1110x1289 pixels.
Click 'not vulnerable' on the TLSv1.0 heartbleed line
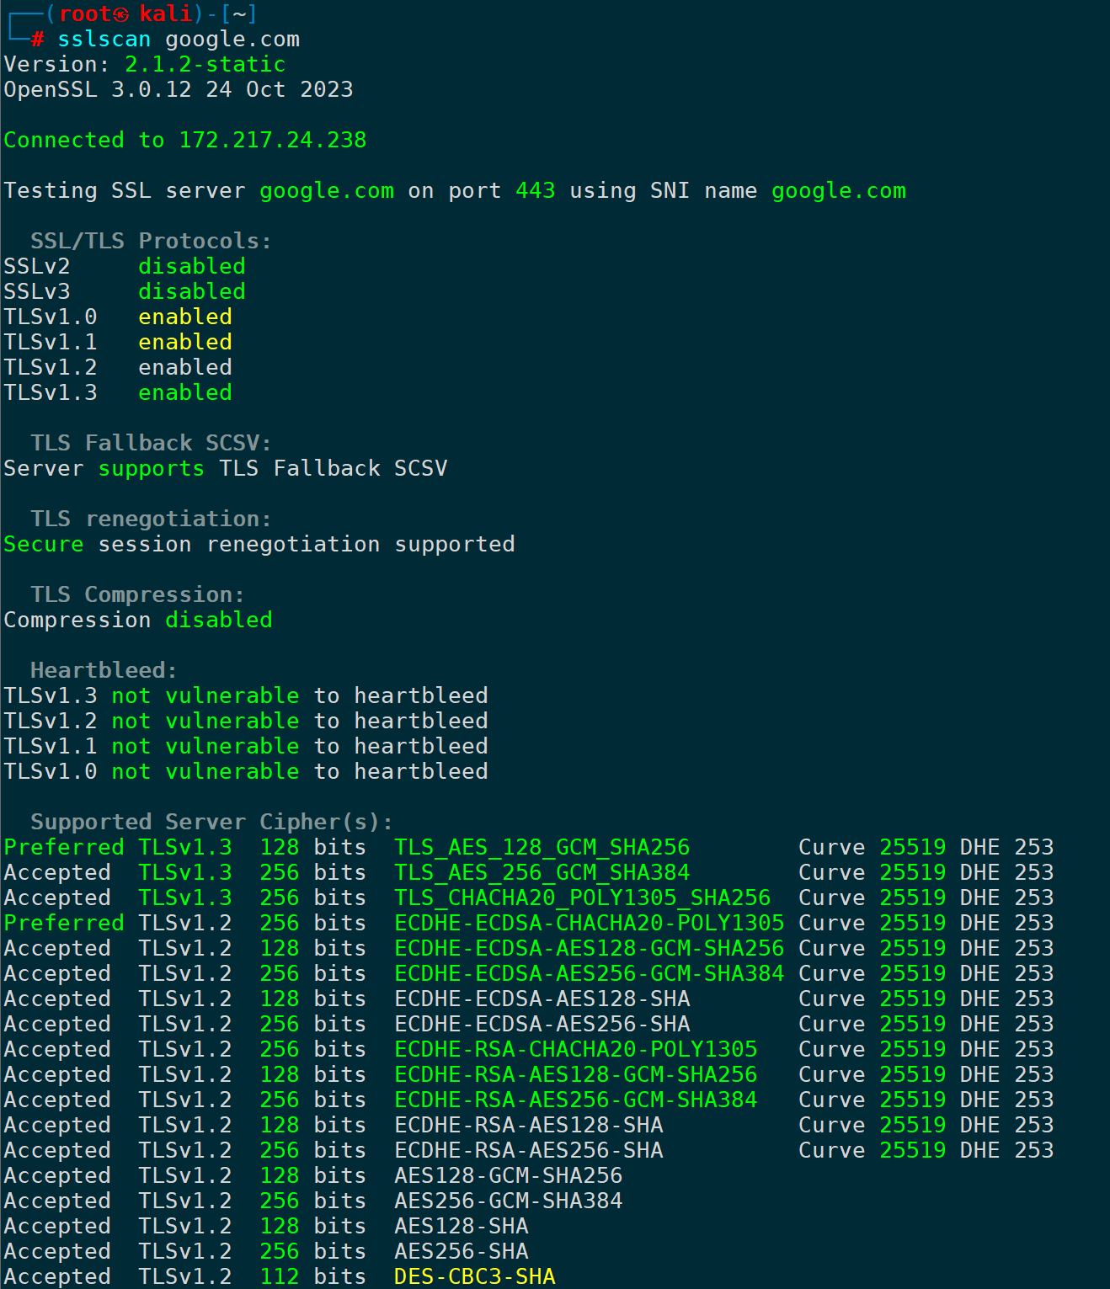[x=205, y=772]
